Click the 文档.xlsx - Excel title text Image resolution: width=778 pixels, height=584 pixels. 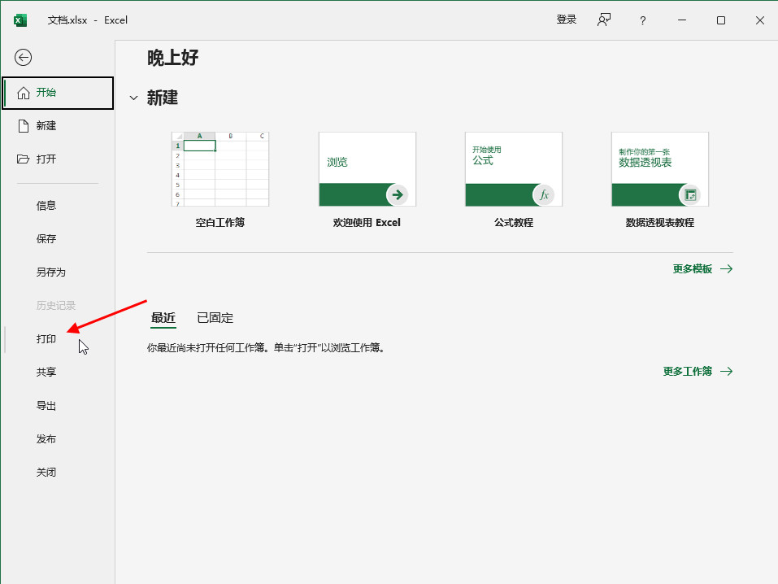tap(87, 20)
